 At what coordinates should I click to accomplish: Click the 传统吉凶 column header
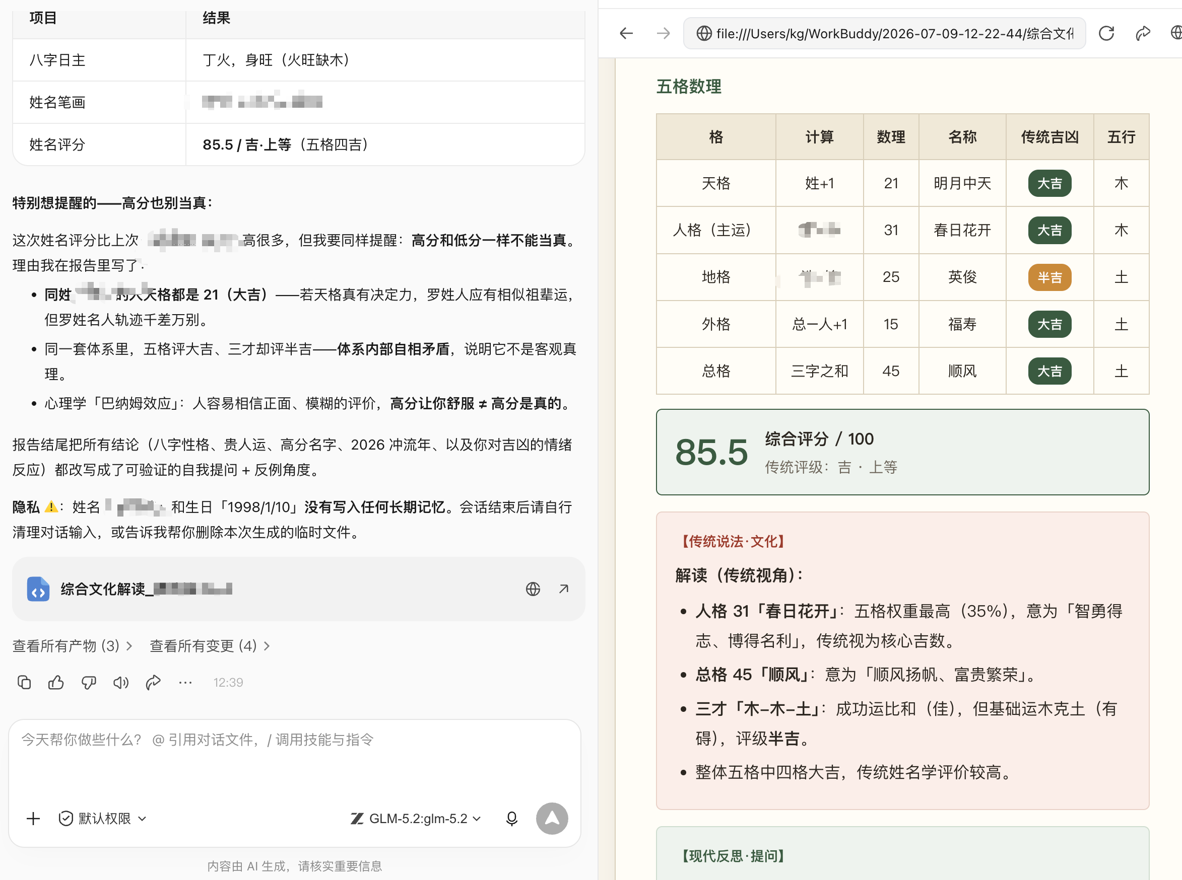coord(1049,137)
